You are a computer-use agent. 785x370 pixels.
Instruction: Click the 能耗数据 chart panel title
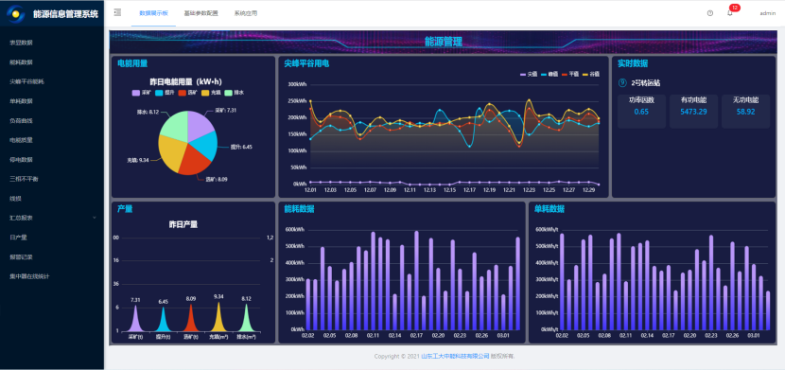coord(299,209)
